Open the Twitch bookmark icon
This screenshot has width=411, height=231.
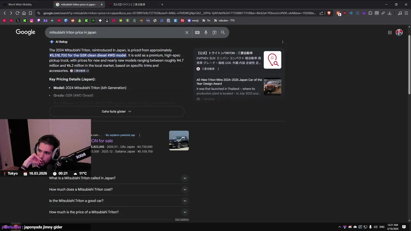tap(39, 21)
